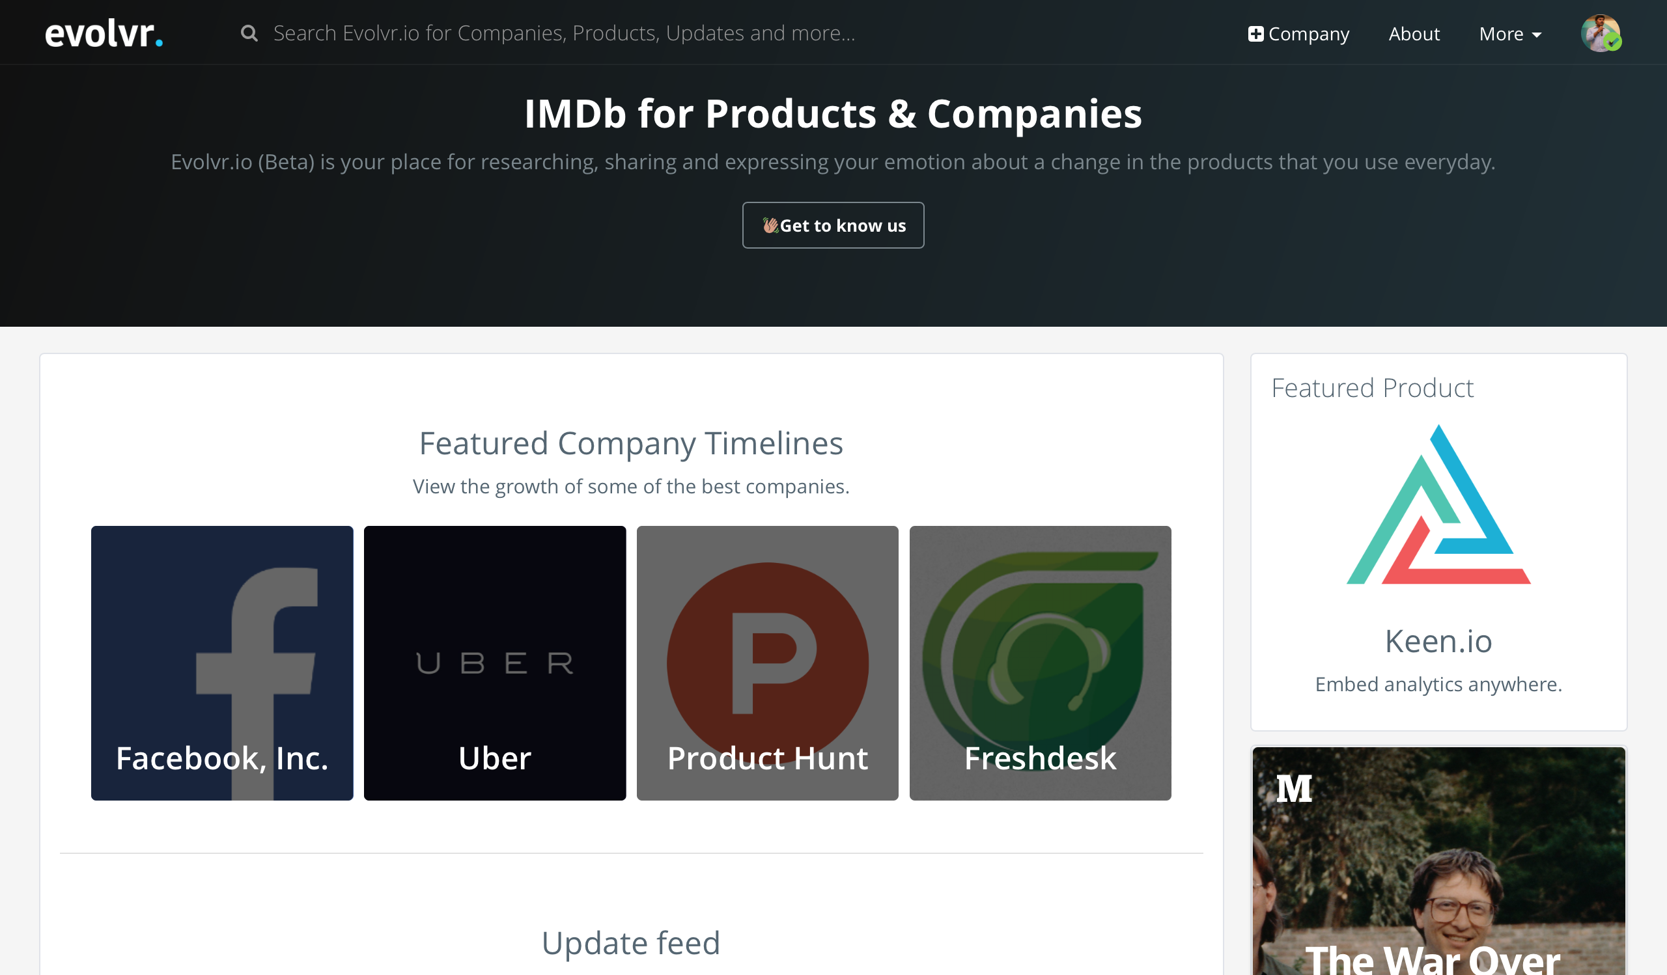The height and width of the screenshot is (975, 1667).
Task: Open the user profile avatar
Action: pyautogui.click(x=1599, y=33)
